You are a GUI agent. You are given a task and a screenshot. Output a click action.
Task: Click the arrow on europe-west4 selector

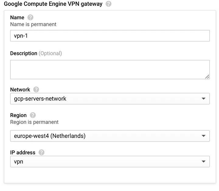pos(203,136)
